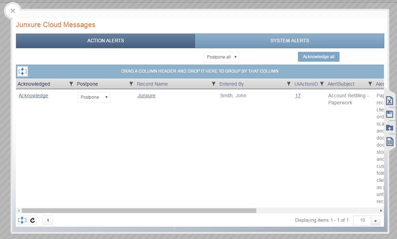Click the expand grid icon in footer
Viewport: 397px width, 239px height.
(x=22, y=220)
